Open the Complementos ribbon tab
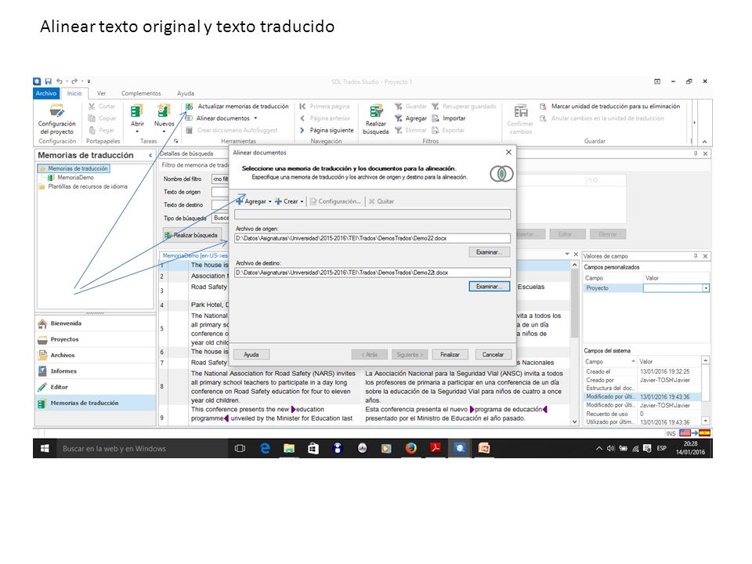The height and width of the screenshot is (564, 752). click(x=141, y=93)
